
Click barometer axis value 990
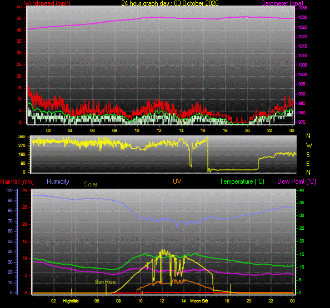302,94
